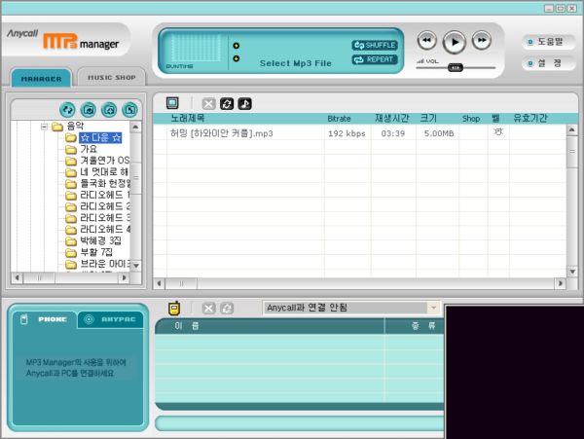The height and width of the screenshot is (439, 584).
Task: Click the song list scroll-up arrow
Action: click(x=572, y=129)
